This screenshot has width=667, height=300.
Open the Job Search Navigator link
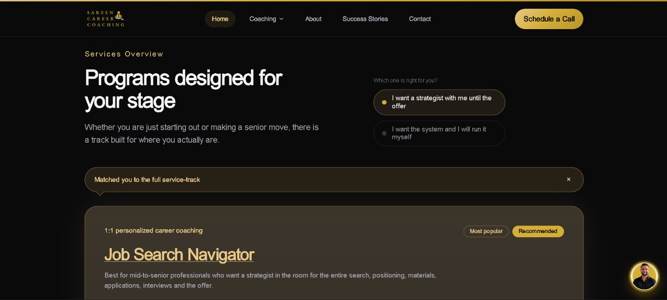[179, 255]
